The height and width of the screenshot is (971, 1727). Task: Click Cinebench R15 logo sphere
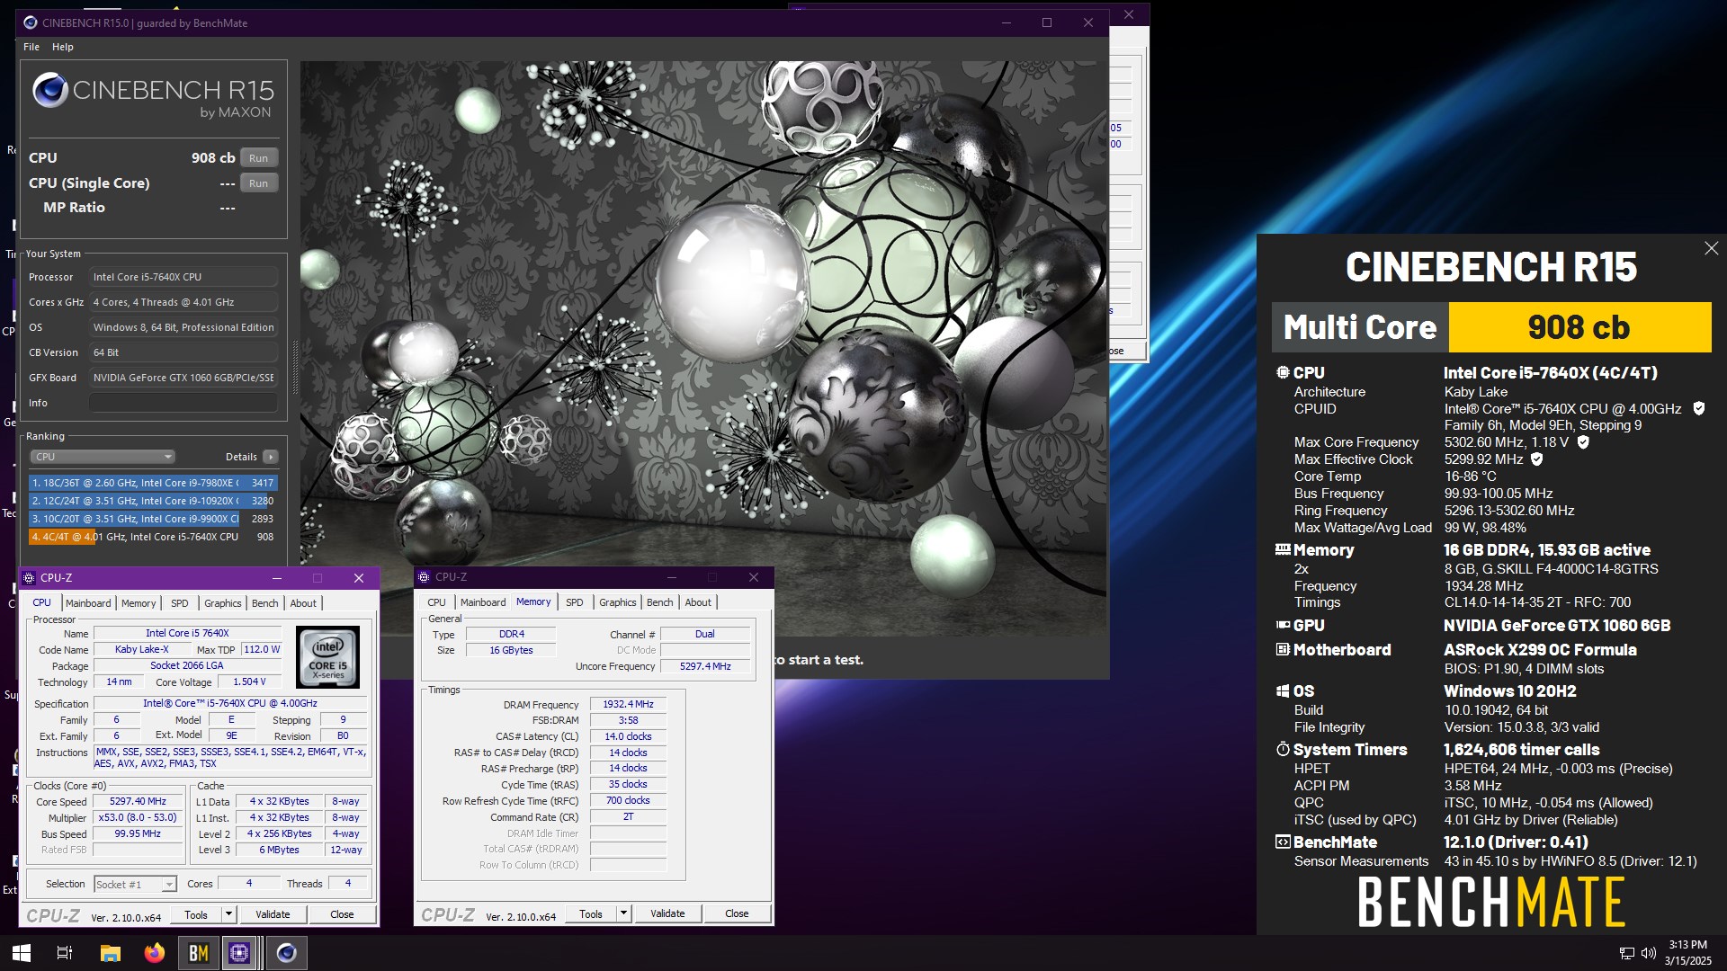(50, 90)
